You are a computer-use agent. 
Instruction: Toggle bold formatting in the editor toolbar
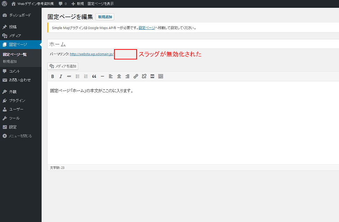tap(53, 76)
